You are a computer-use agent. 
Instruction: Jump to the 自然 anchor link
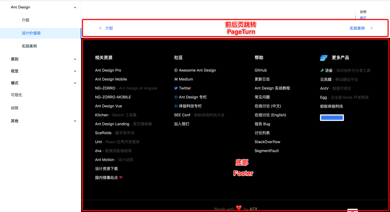pos(363,12)
